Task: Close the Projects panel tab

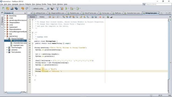Action: click(12, 13)
